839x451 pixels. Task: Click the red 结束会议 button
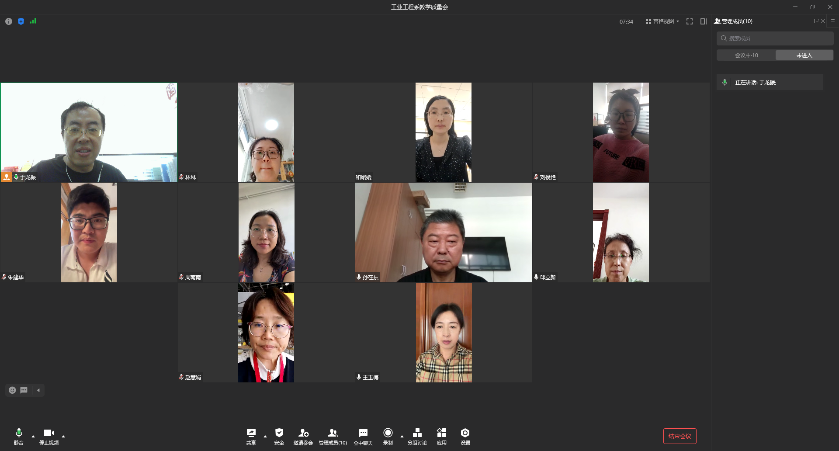[x=680, y=436]
